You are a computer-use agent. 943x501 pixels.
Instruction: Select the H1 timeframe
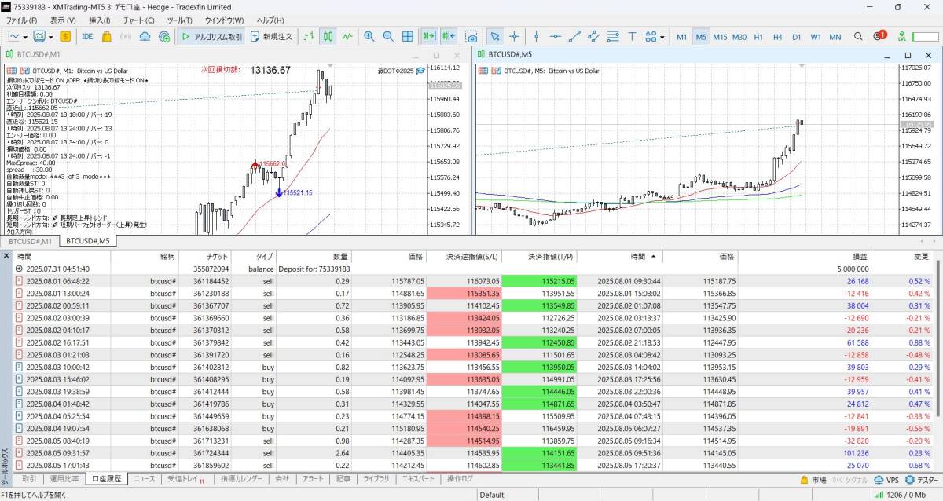click(x=758, y=36)
